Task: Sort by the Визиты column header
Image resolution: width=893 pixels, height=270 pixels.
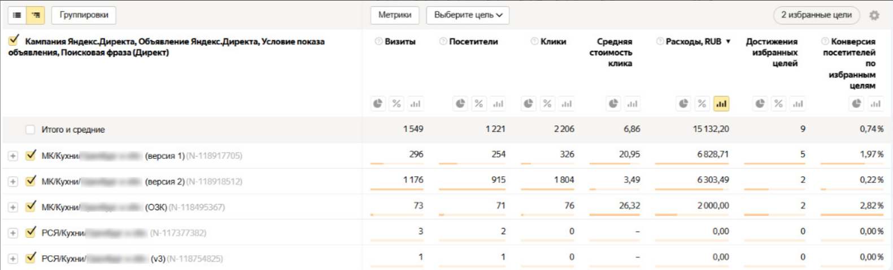Action: click(x=400, y=41)
